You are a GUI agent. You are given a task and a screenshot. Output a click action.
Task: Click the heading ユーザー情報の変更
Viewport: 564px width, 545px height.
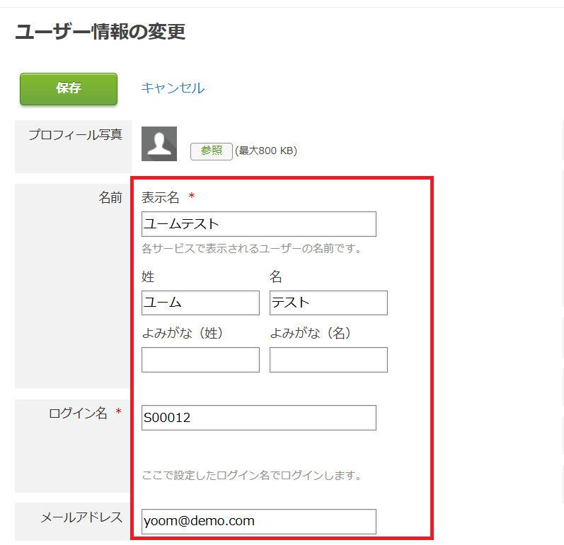(100, 31)
